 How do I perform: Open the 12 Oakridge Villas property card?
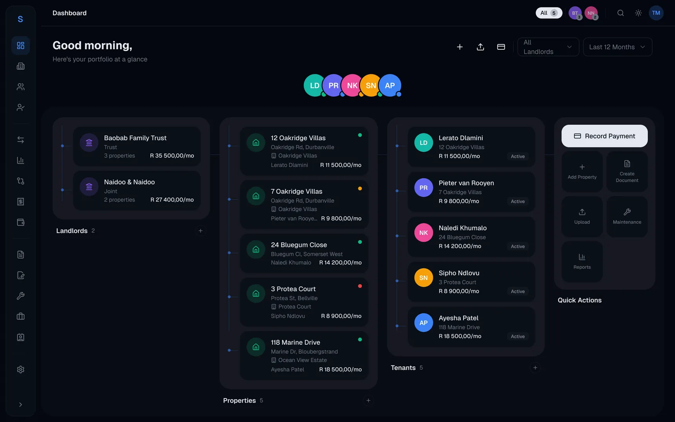(304, 151)
